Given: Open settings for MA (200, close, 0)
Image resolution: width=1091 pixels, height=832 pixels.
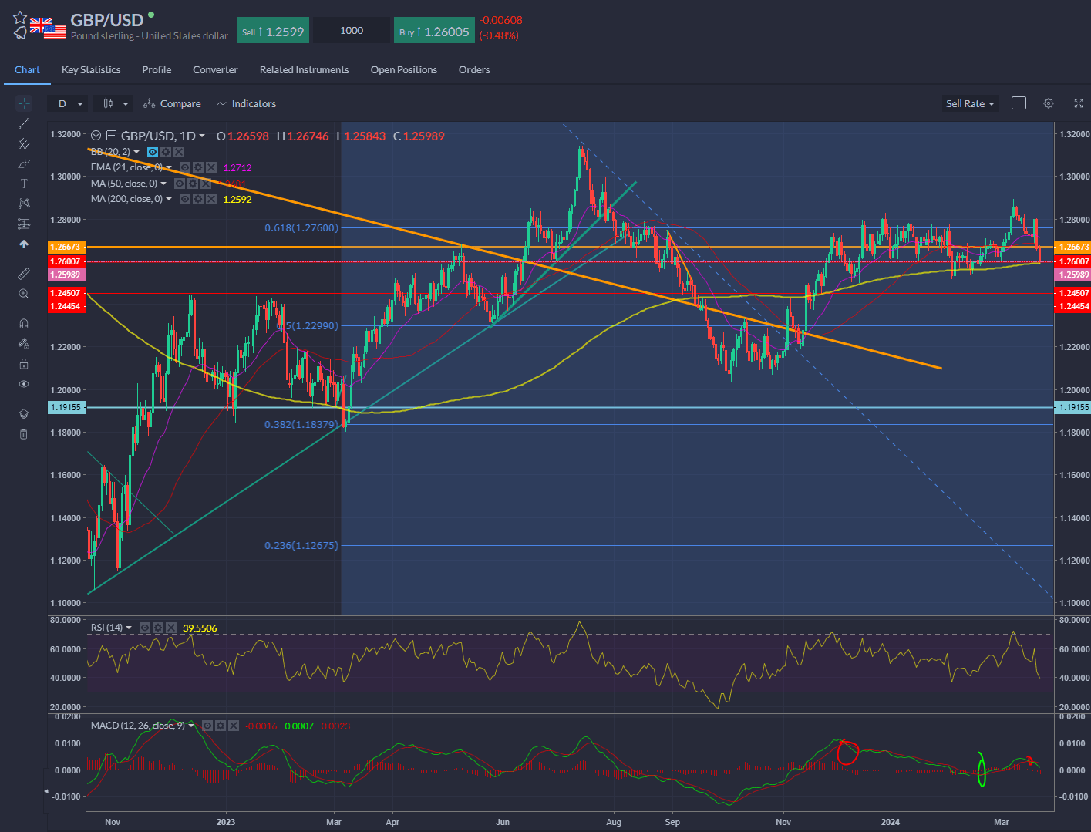Looking at the screenshot, I should [x=198, y=199].
